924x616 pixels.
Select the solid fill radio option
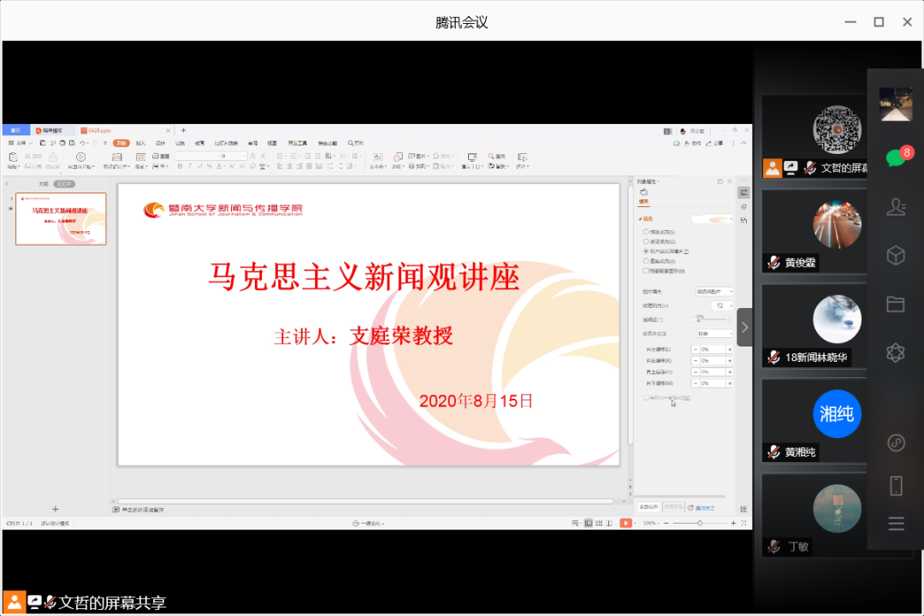(646, 231)
